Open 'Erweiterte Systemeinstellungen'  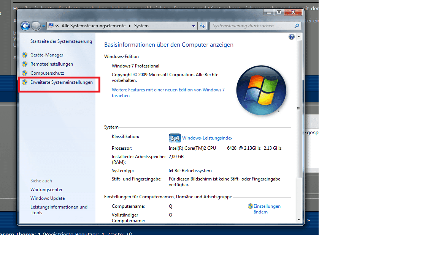tap(62, 82)
